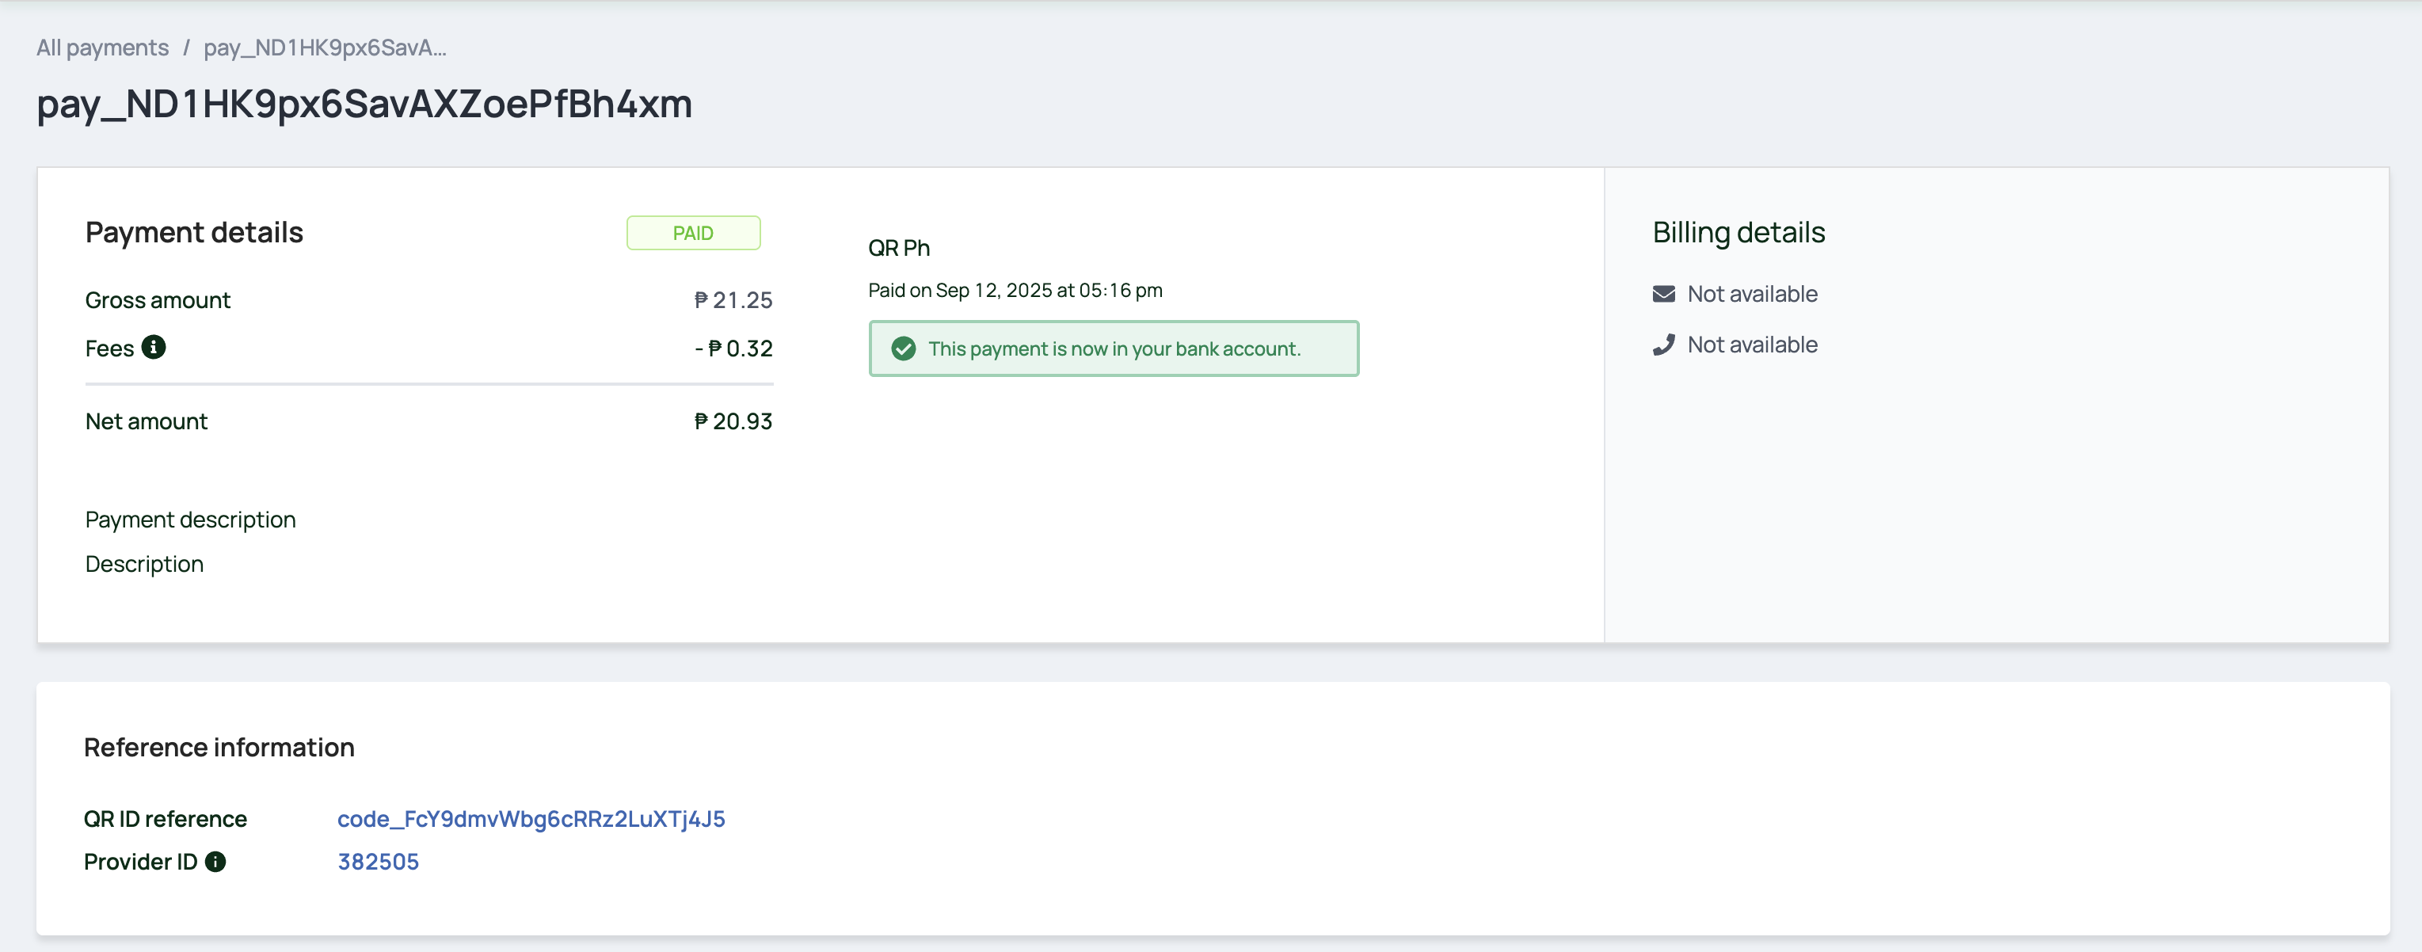Click the Reference information heading
This screenshot has height=952, width=2422.
tap(219, 747)
